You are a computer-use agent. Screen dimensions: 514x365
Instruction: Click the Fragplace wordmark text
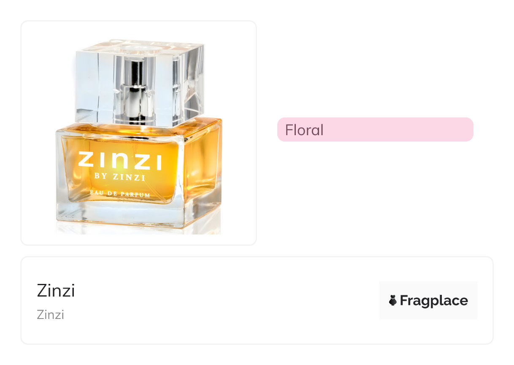tap(434, 300)
